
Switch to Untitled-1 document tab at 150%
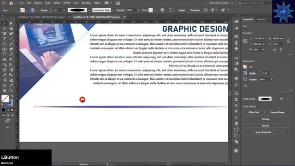(41, 17)
